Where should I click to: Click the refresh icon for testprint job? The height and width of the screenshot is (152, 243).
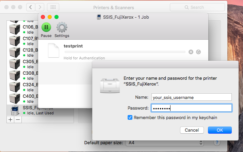[x=198, y=52]
